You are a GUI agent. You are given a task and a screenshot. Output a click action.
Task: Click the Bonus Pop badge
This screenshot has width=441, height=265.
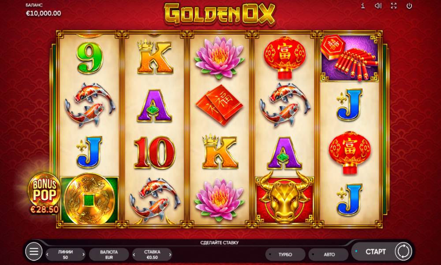click(44, 193)
